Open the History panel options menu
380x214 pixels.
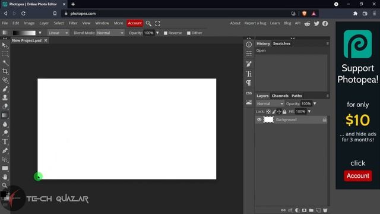(327, 43)
